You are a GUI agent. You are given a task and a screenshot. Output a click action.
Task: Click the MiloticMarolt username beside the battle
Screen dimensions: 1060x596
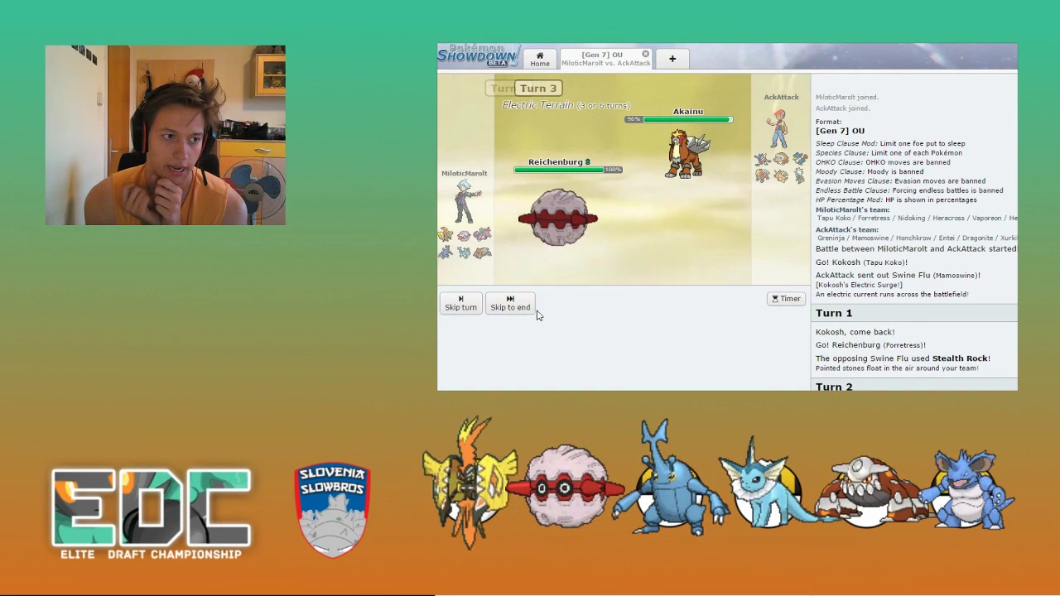click(465, 173)
